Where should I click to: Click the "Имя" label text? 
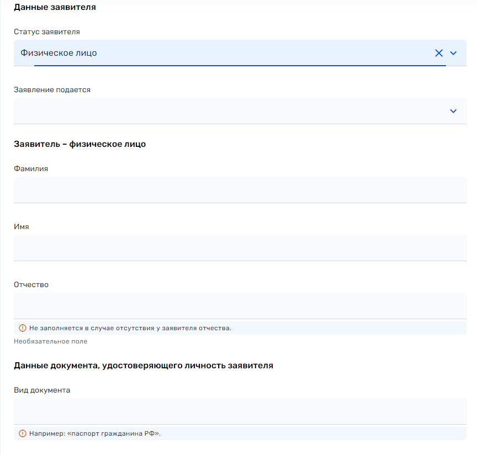(22, 227)
